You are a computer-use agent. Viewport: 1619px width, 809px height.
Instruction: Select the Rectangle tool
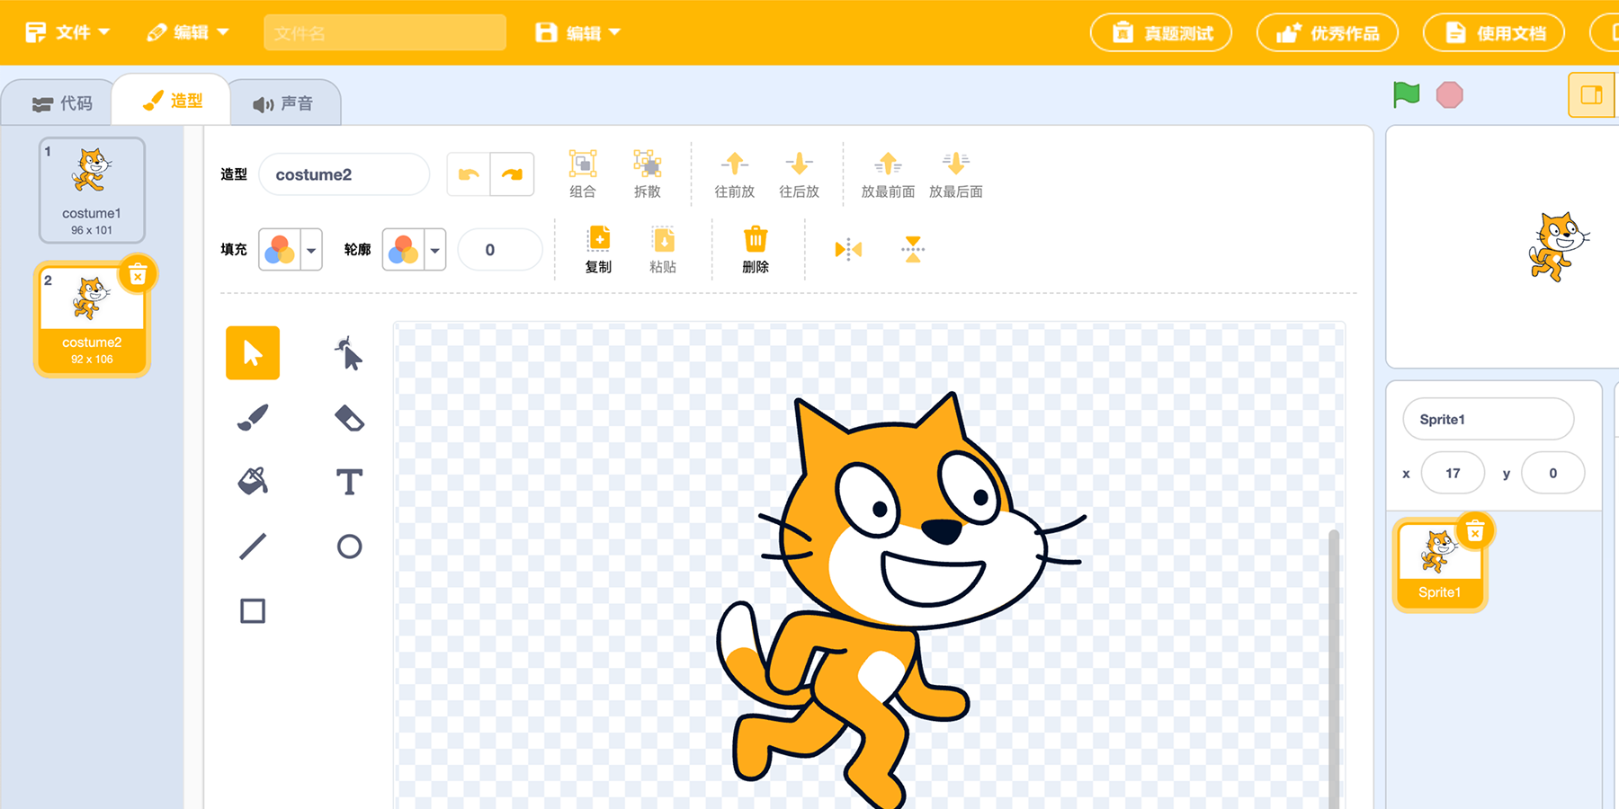[x=253, y=611]
